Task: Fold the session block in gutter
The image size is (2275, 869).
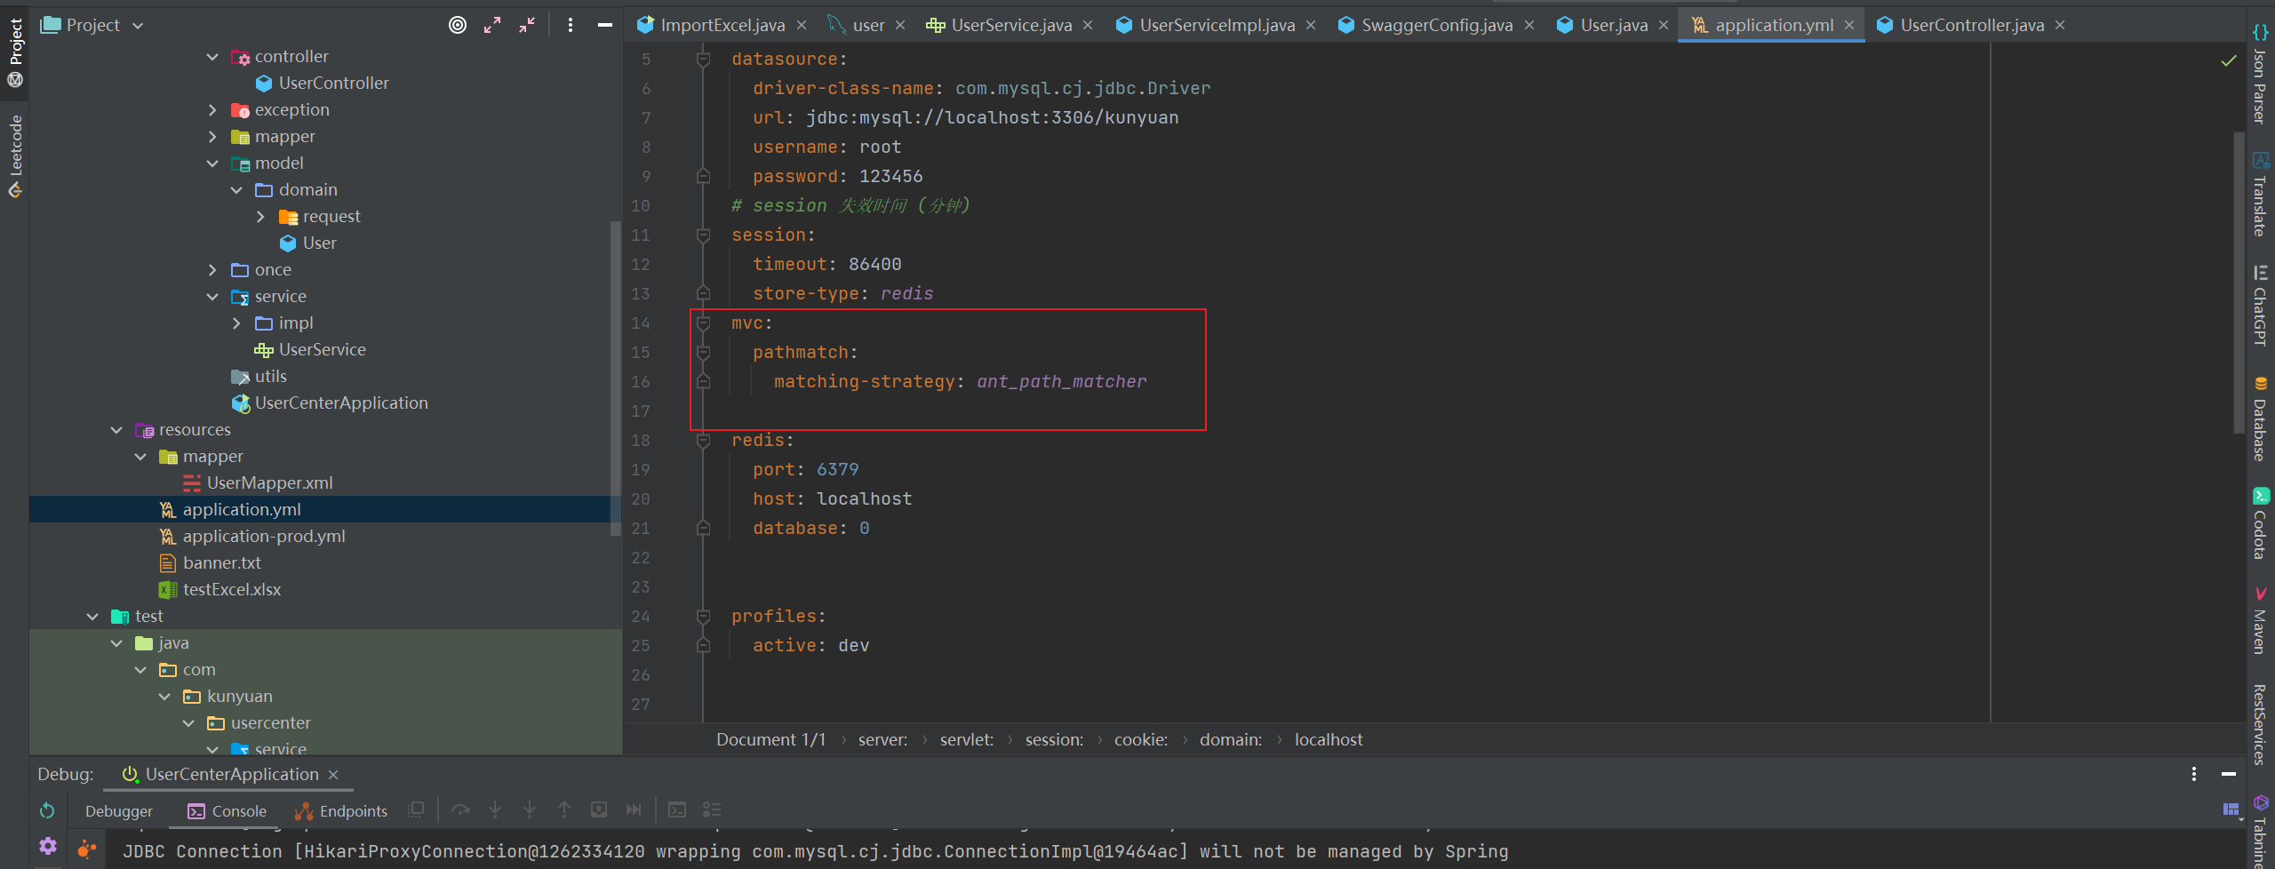Action: coord(703,235)
